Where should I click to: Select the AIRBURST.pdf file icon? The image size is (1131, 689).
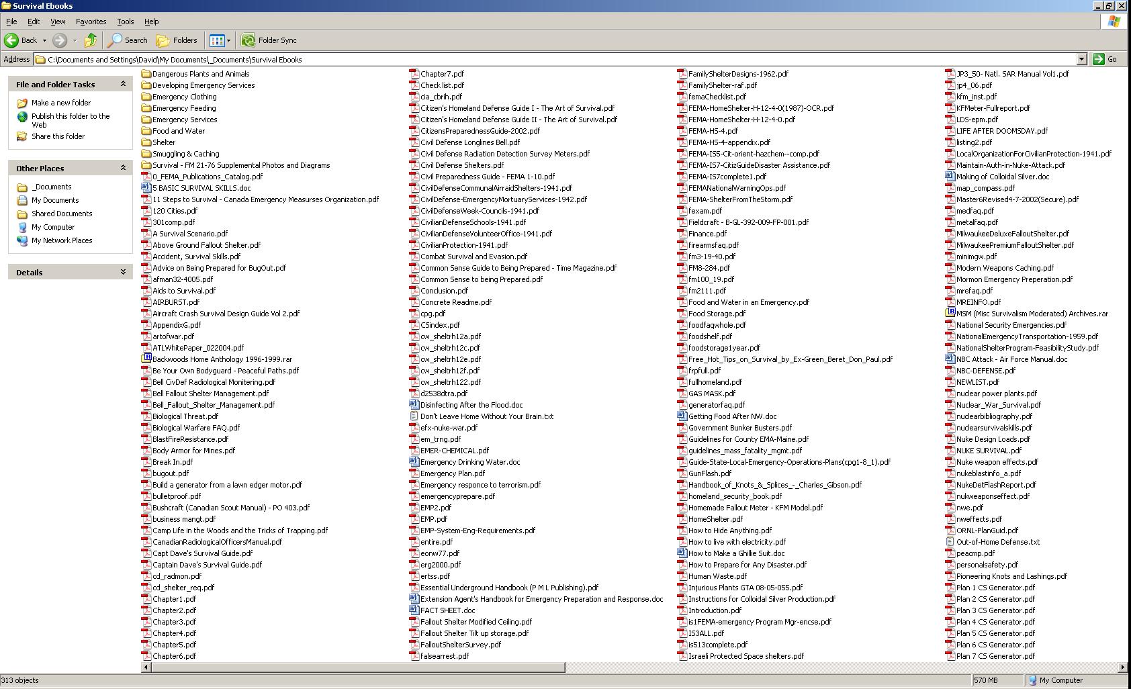pyautogui.click(x=146, y=302)
